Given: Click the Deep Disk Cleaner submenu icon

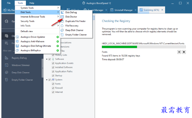Looking at the screenshot, I should (62, 30).
